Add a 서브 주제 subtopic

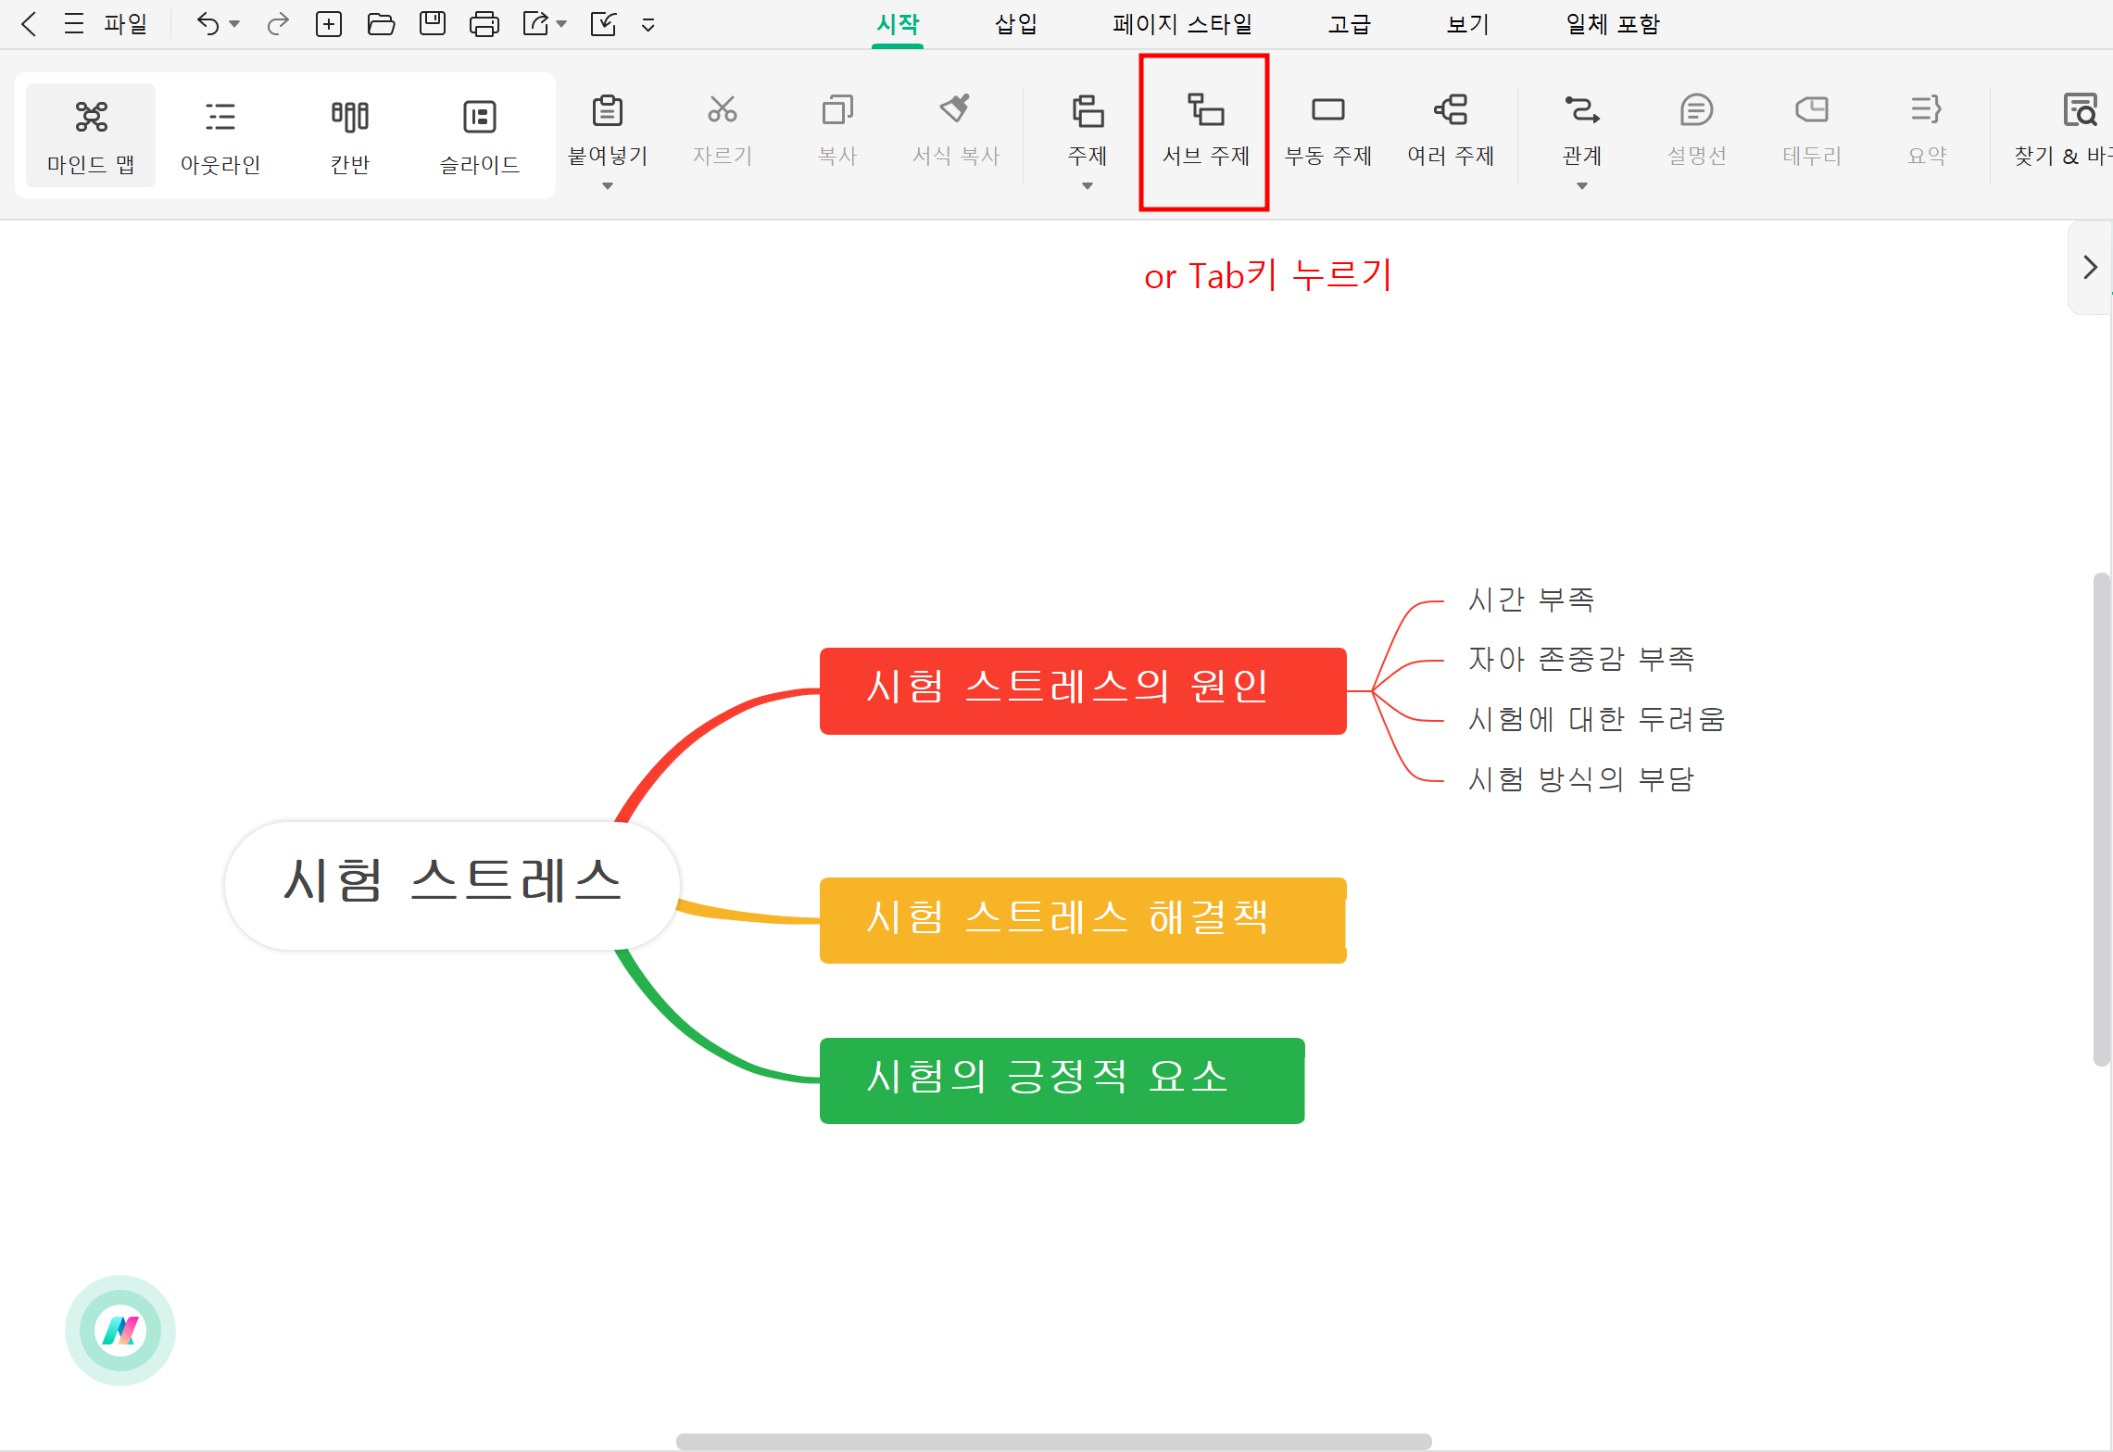coord(1205,130)
